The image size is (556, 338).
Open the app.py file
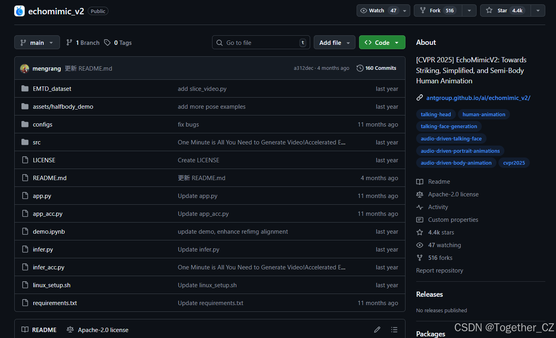tap(42, 196)
